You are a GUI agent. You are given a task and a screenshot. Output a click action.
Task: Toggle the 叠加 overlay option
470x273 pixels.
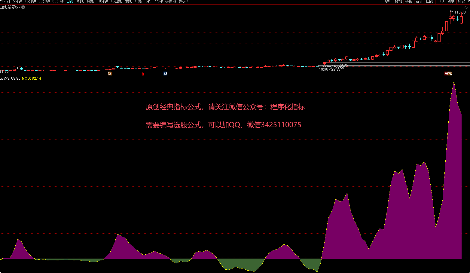pos(398,2)
